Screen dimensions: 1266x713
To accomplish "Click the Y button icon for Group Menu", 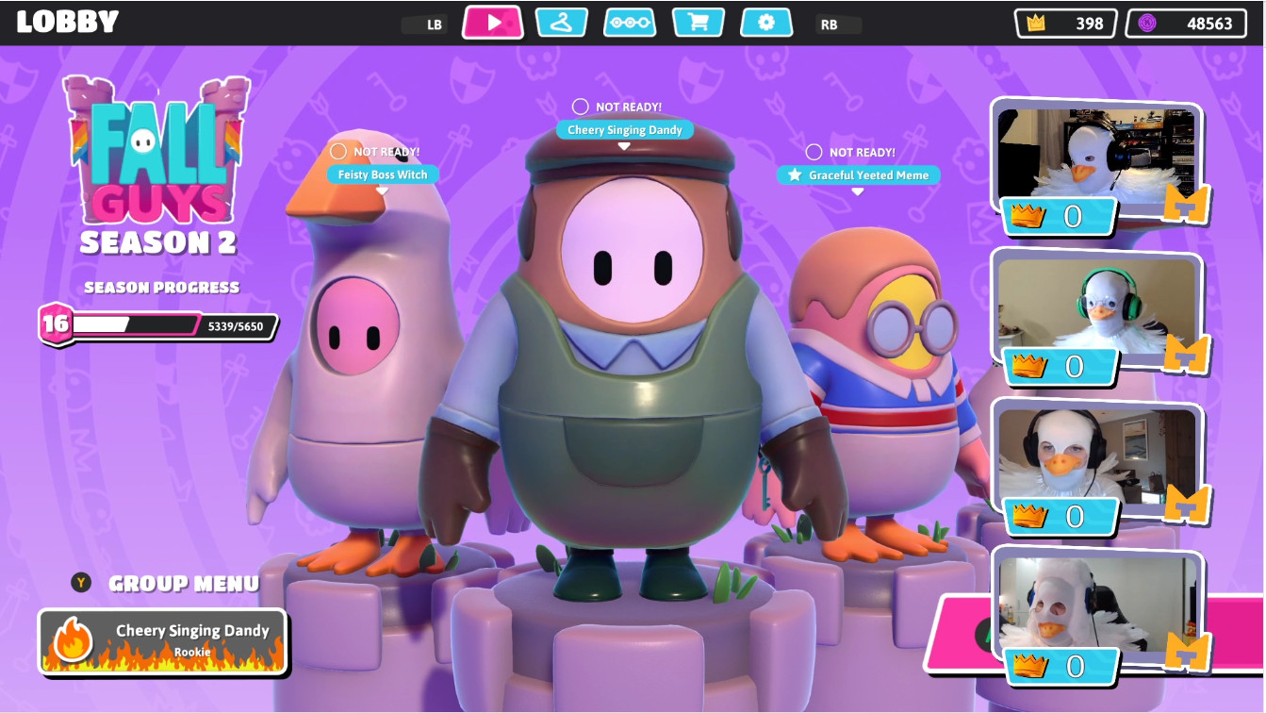I will click(82, 583).
